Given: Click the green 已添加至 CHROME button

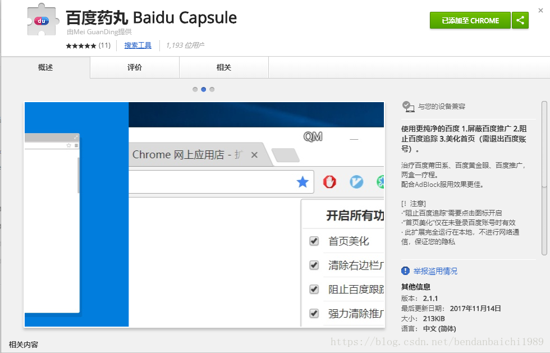Looking at the screenshot, I should point(470,20).
